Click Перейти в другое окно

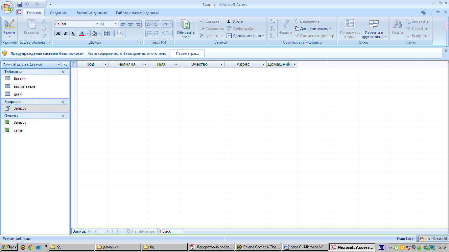(374, 29)
